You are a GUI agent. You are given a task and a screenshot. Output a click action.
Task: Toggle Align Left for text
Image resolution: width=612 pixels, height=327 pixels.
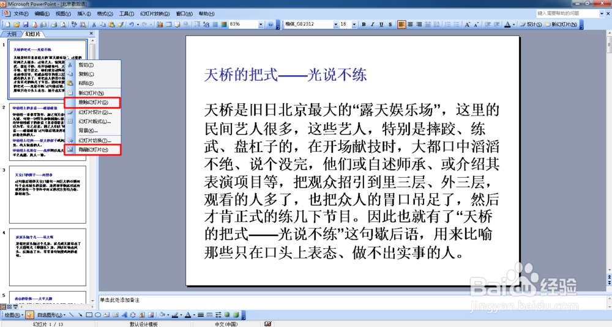click(401, 24)
